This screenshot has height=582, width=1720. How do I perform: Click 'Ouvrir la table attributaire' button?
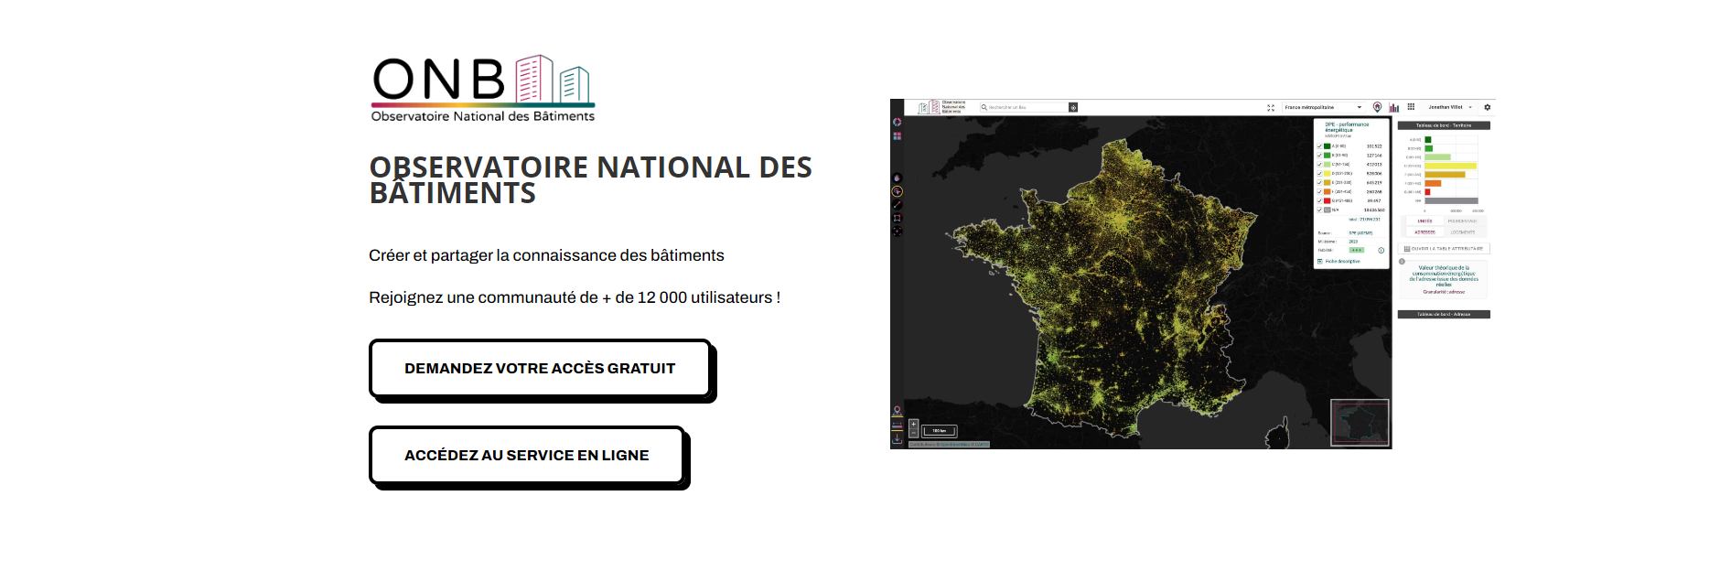tap(1444, 249)
